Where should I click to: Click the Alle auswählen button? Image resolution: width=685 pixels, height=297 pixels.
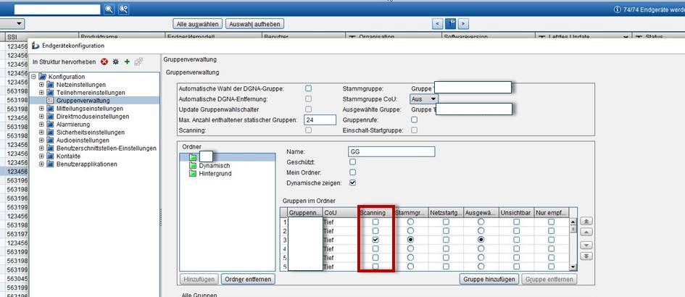click(197, 24)
